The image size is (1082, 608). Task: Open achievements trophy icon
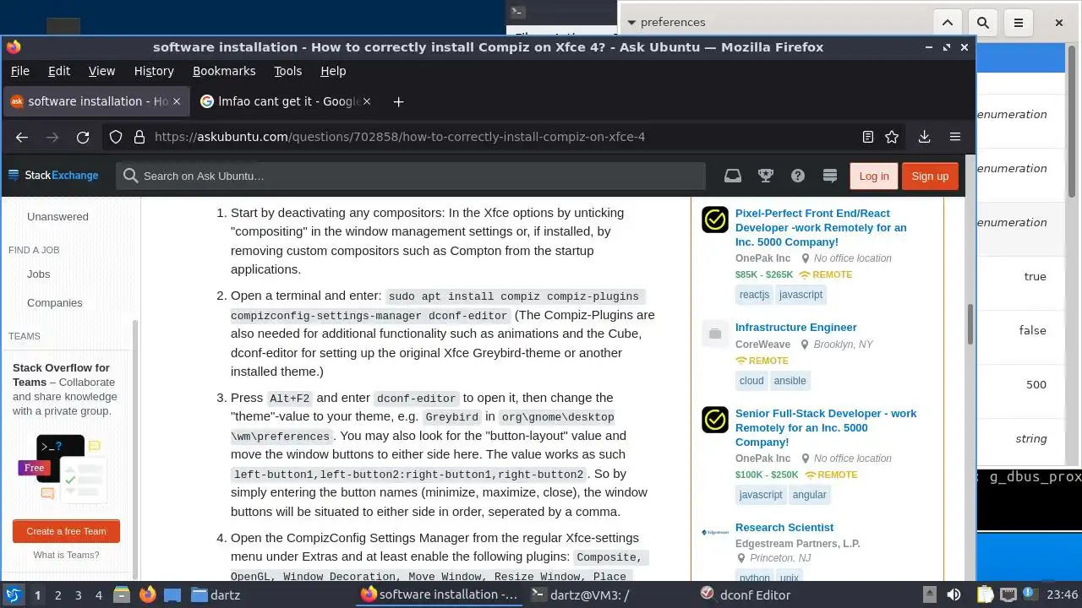click(766, 176)
